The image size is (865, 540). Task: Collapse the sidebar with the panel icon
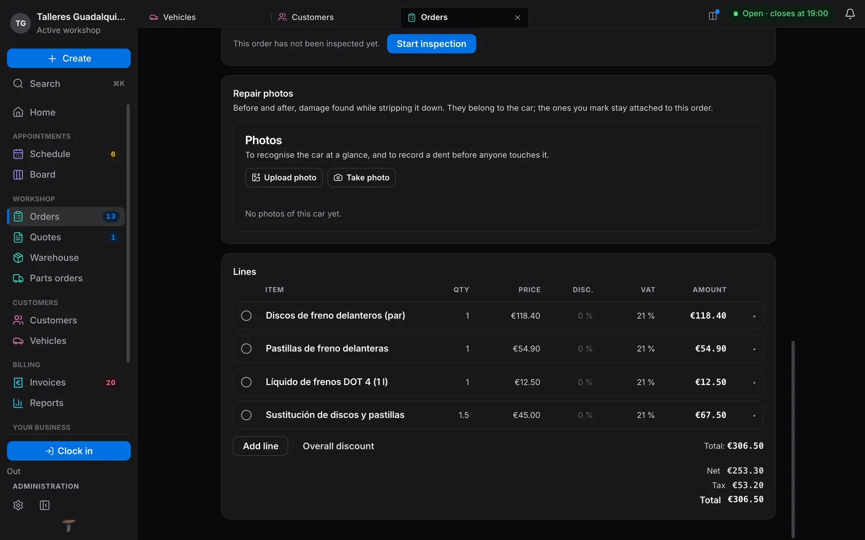click(x=45, y=505)
